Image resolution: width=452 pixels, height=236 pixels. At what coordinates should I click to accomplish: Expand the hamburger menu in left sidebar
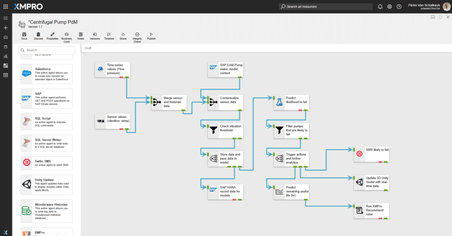6,18
